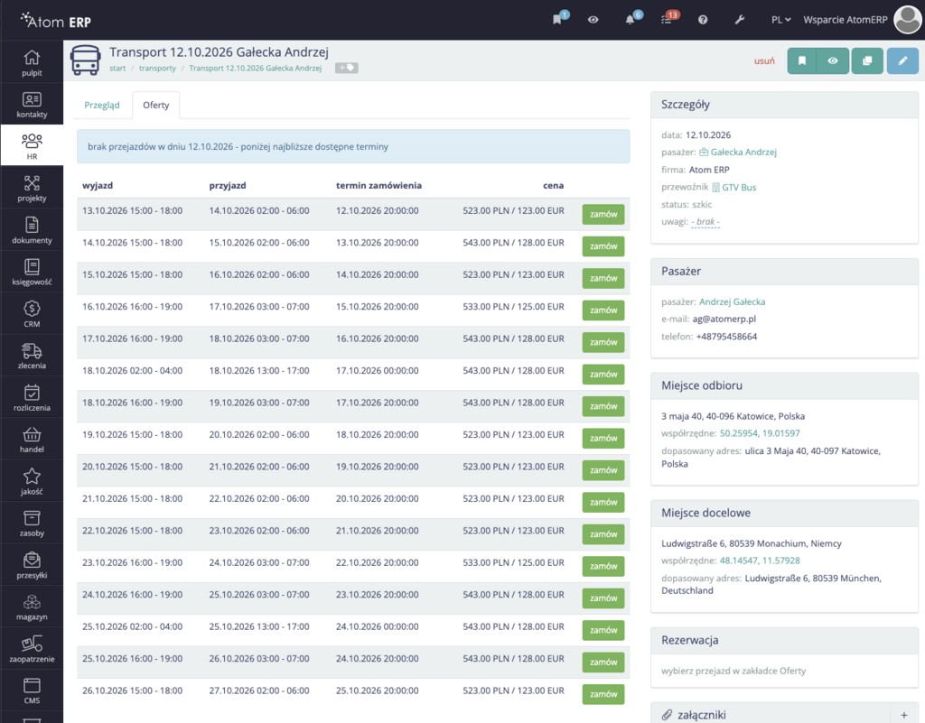925x723 pixels.
Task: Click the usuń delete link
Action: 764,60
